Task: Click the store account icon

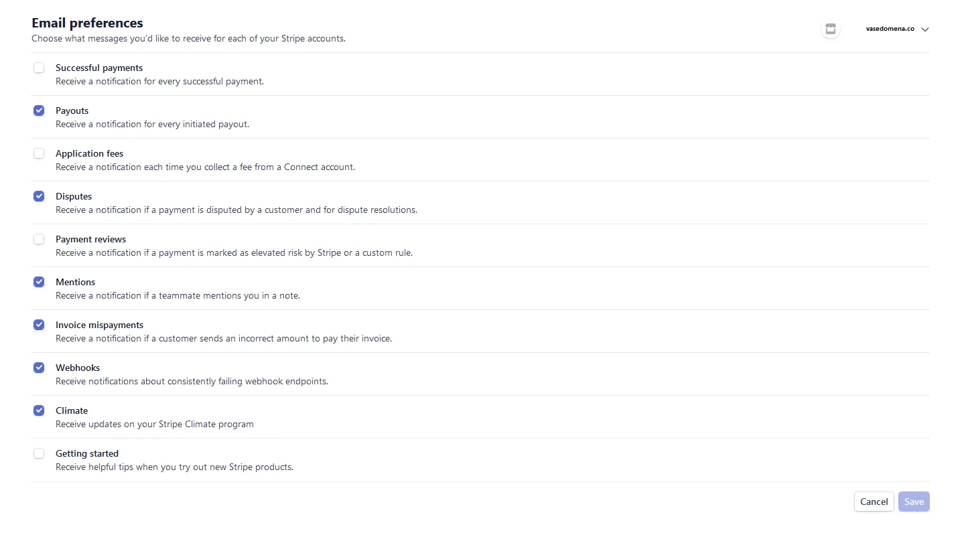Action: pyautogui.click(x=831, y=29)
